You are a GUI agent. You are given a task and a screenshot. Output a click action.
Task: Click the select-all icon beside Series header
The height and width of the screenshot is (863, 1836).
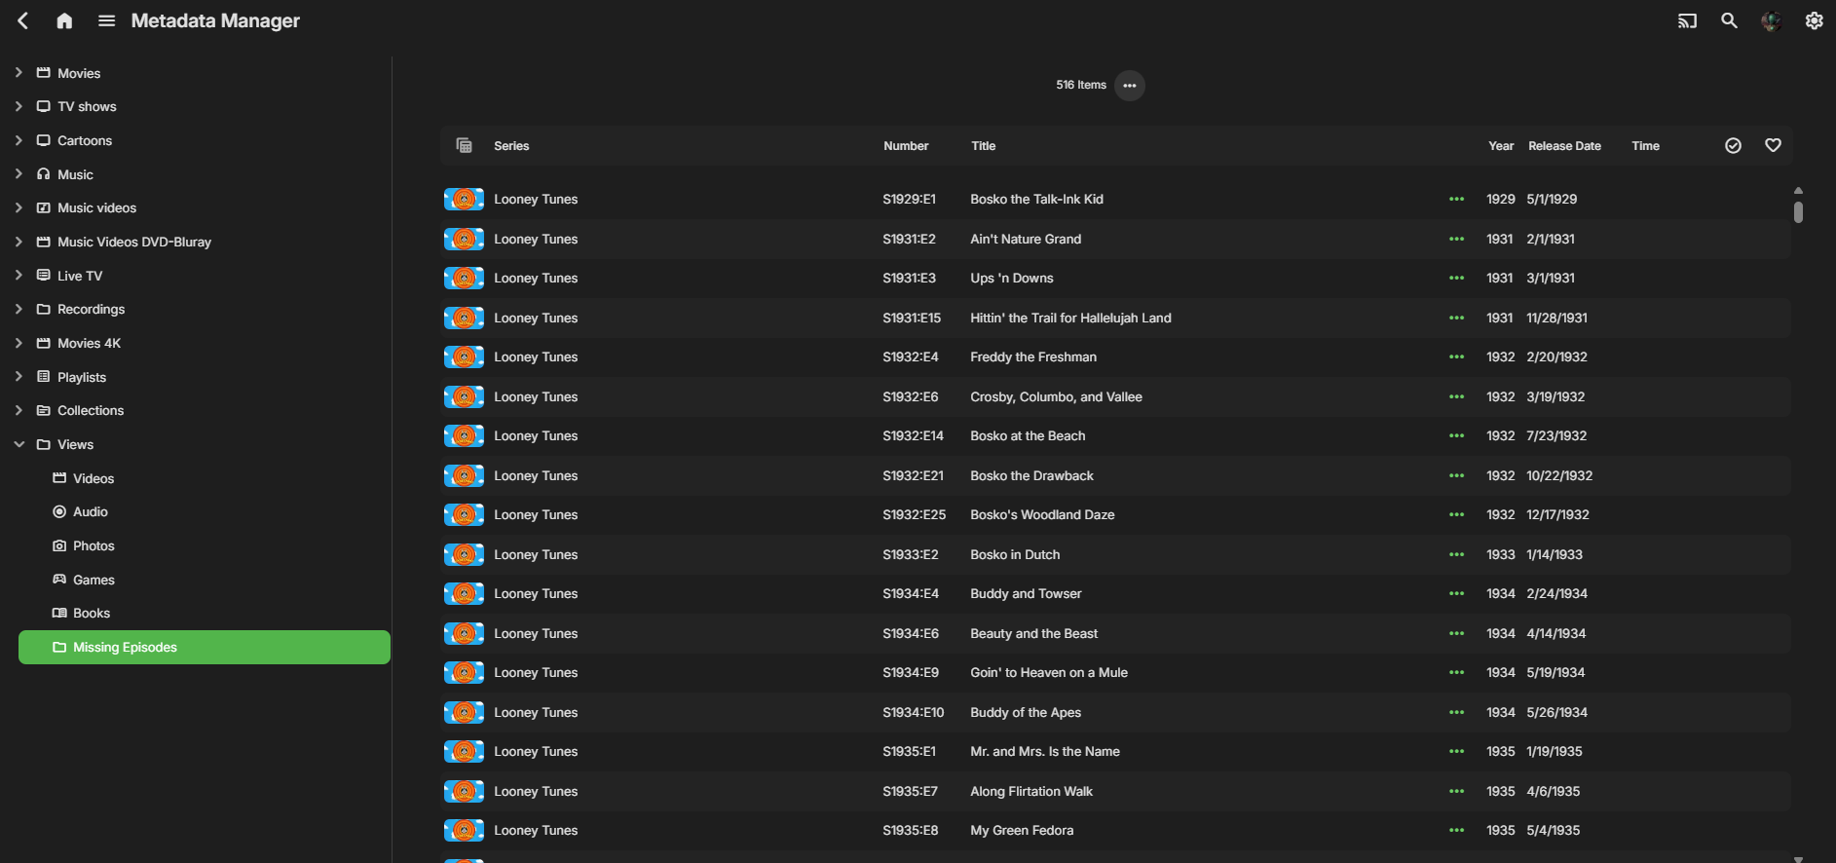click(465, 145)
